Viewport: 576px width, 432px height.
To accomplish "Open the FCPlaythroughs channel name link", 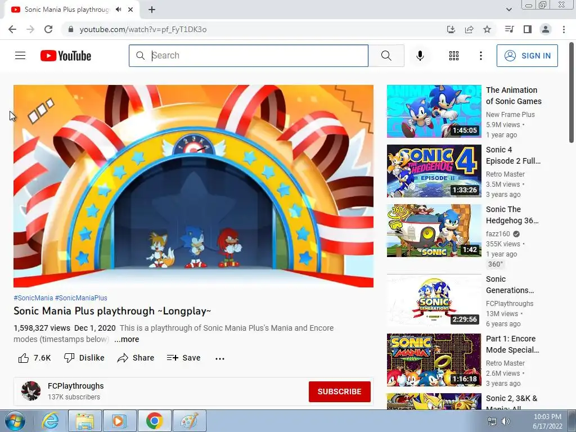I will click(x=76, y=386).
